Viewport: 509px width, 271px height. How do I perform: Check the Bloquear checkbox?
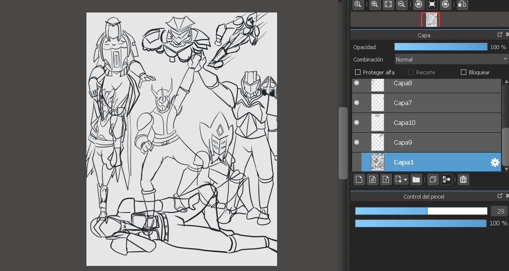tap(463, 73)
